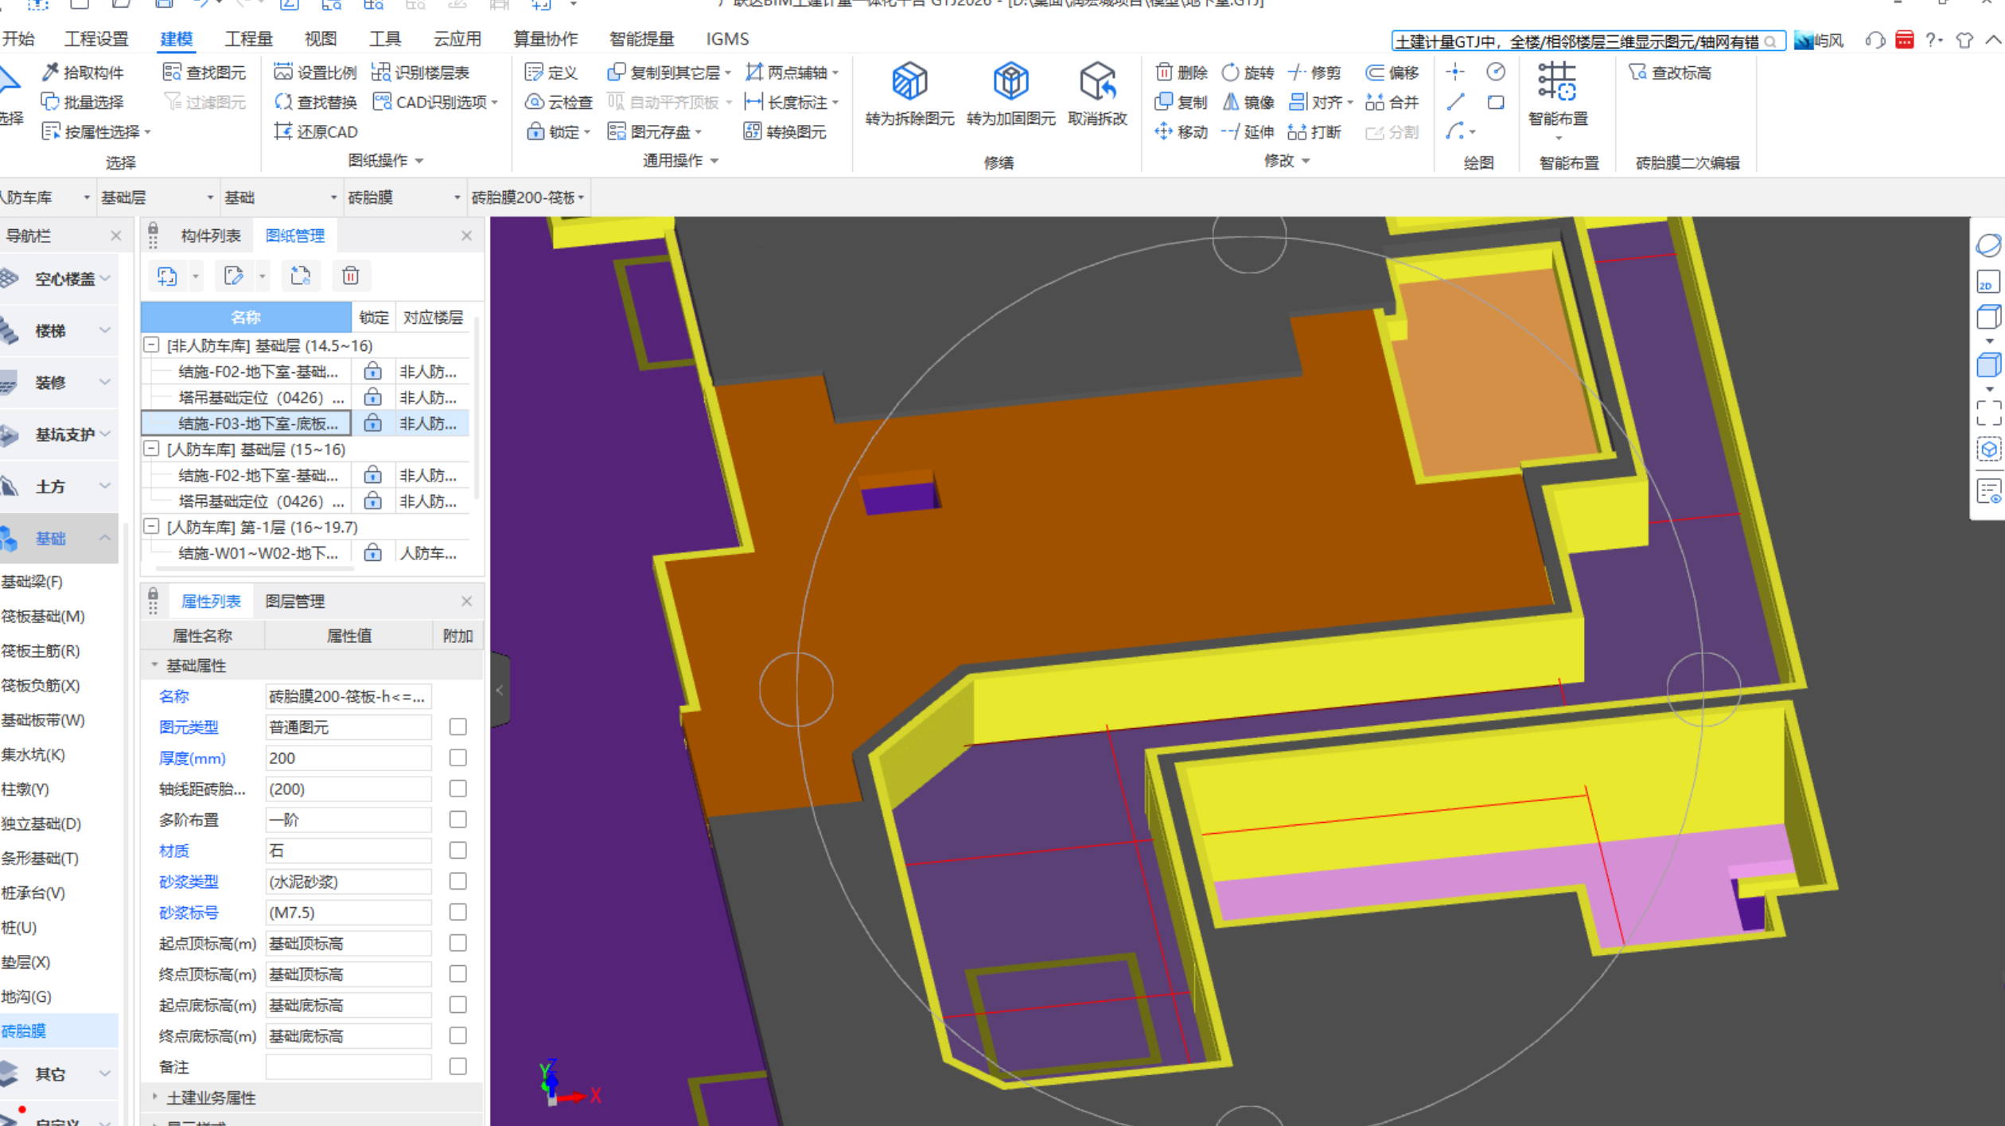
Task: Select the line draw tool in 绘图
Action: [x=1455, y=102]
